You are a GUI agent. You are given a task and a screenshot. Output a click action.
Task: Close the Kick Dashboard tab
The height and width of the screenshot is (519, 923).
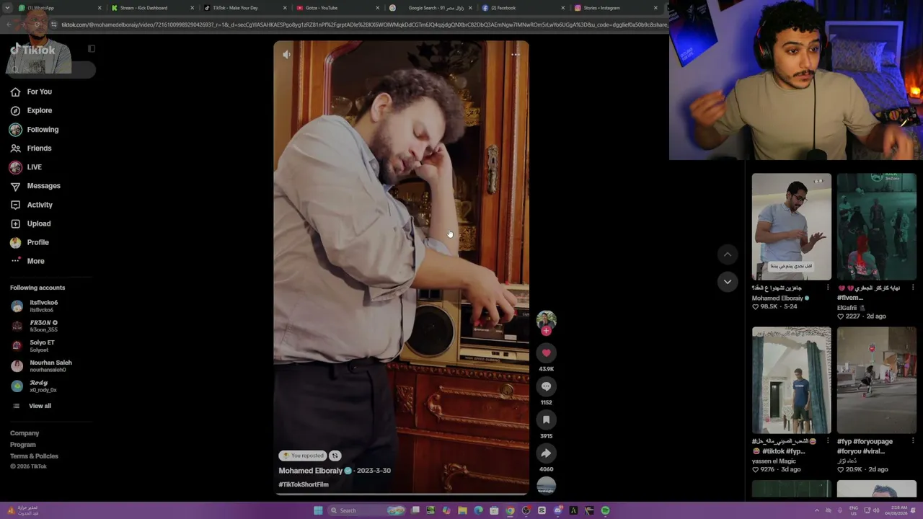coord(192,8)
